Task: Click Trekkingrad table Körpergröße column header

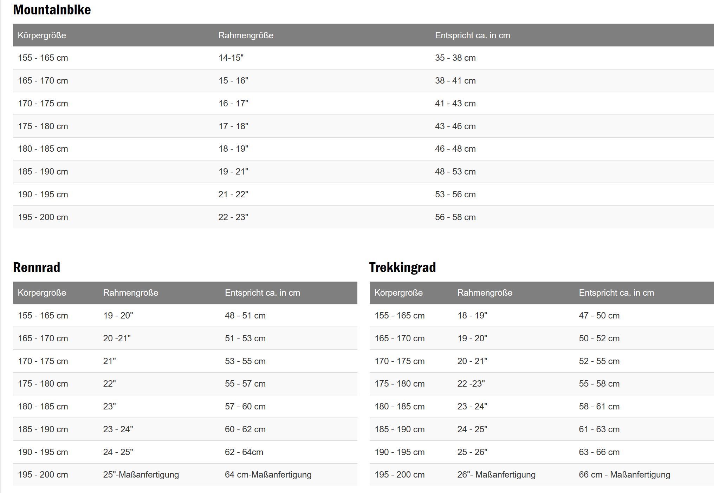Action: (x=398, y=293)
